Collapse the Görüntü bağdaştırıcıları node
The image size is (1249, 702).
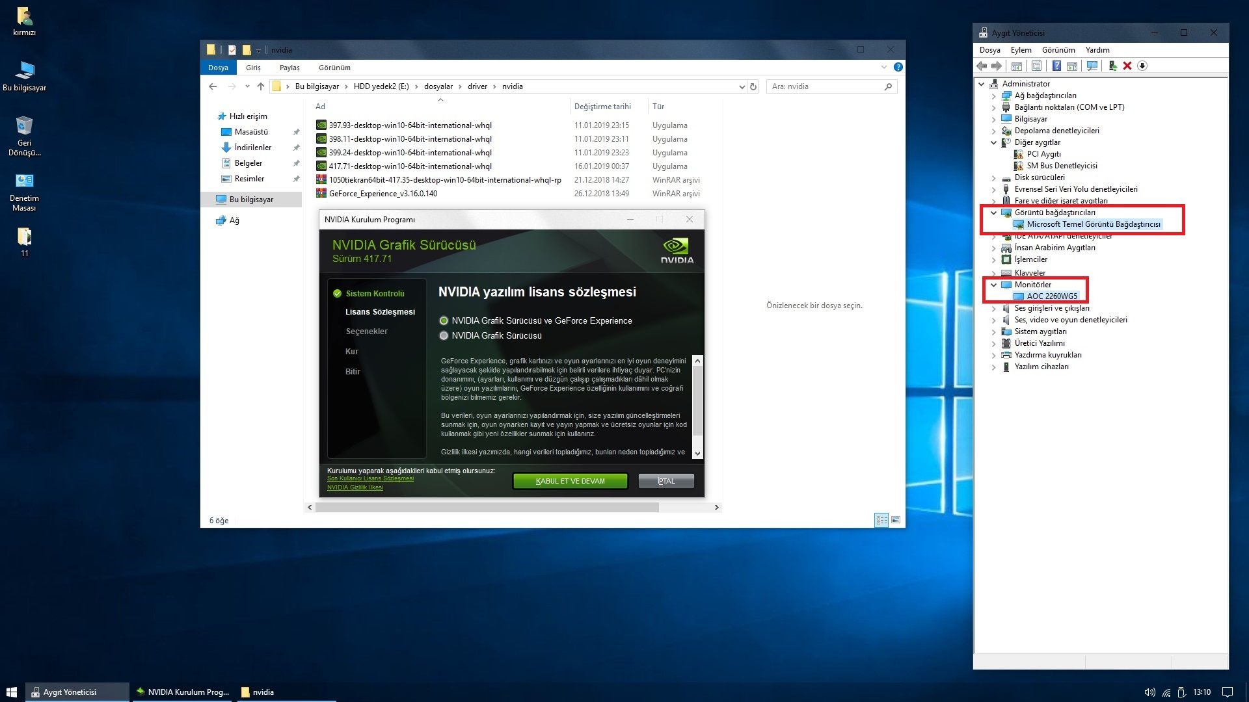pos(993,213)
